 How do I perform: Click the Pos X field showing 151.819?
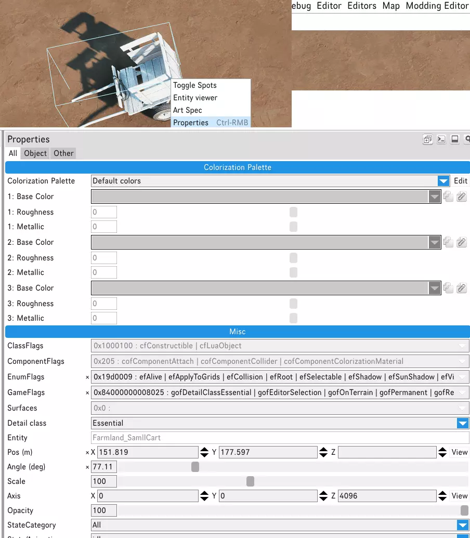point(148,452)
